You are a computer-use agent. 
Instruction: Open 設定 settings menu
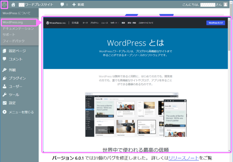12,103
